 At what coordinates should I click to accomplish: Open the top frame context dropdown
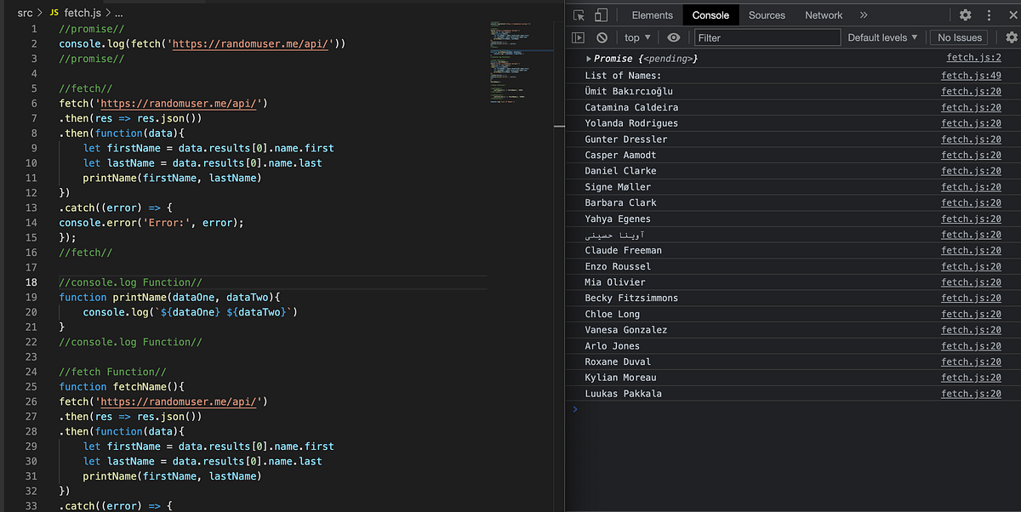pyautogui.click(x=637, y=37)
